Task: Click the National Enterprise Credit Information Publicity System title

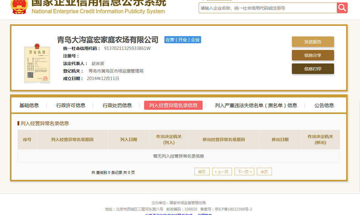Action: click(x=98, y=11)
